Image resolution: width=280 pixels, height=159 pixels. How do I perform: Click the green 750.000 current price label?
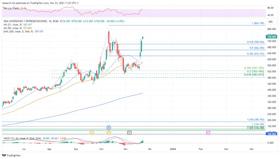[x=271, y=37]
